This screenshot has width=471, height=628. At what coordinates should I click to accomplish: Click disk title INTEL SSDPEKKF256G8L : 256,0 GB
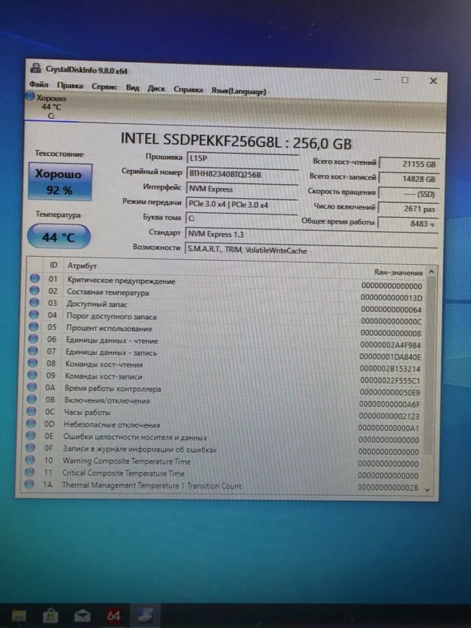(236, 141)
